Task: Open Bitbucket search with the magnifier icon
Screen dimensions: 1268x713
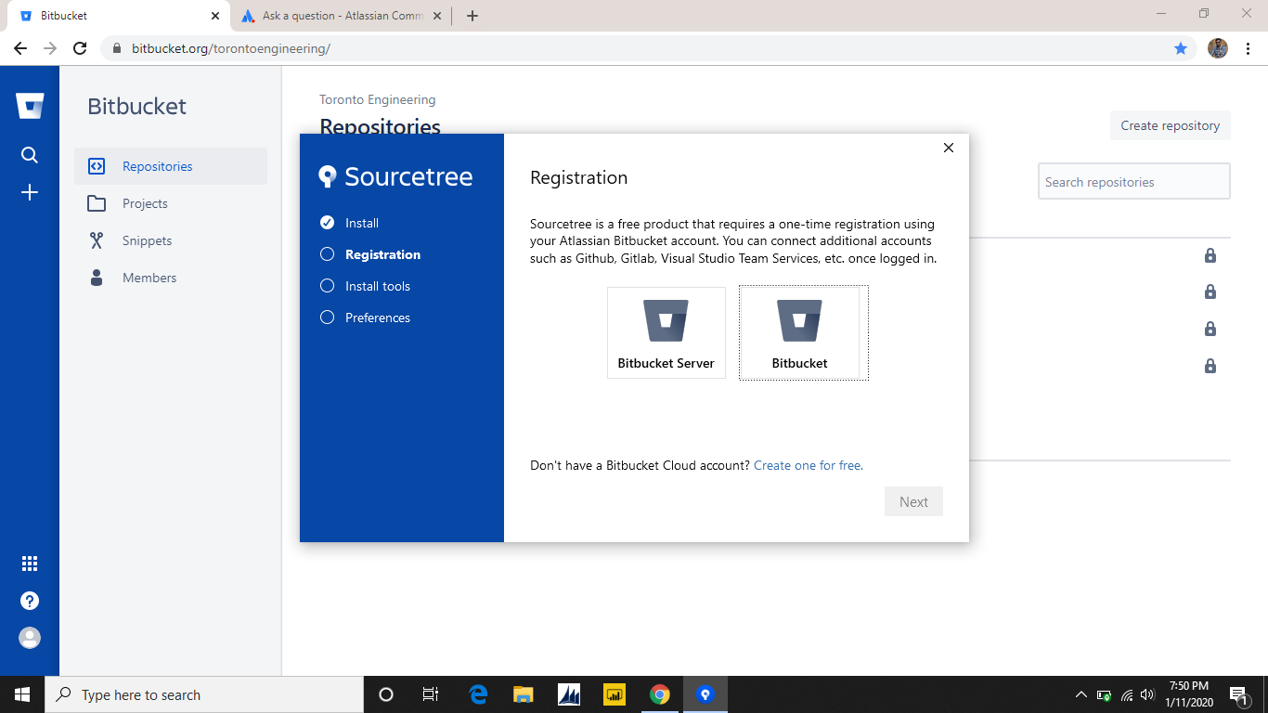Action: pos(30,155)
